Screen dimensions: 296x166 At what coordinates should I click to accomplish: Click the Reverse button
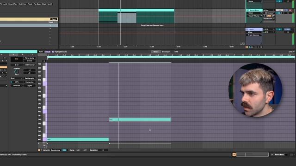17,86
